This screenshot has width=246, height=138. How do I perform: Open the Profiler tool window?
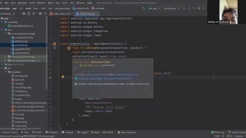108,132
